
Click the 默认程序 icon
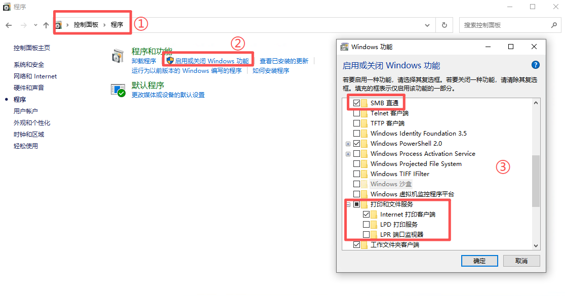(118, 90)
